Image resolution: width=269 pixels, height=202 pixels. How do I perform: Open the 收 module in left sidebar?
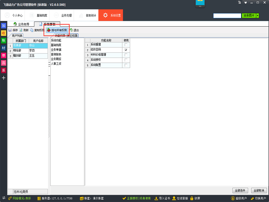pyautogui.click(x=4, y=33)
